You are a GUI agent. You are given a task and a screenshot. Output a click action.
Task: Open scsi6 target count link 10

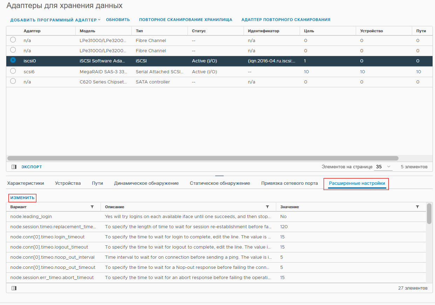point(306,72)
